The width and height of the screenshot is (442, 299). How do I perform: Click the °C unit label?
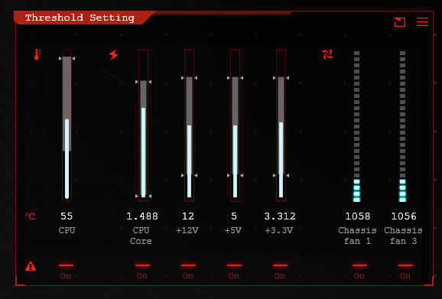tap(30, 216)
